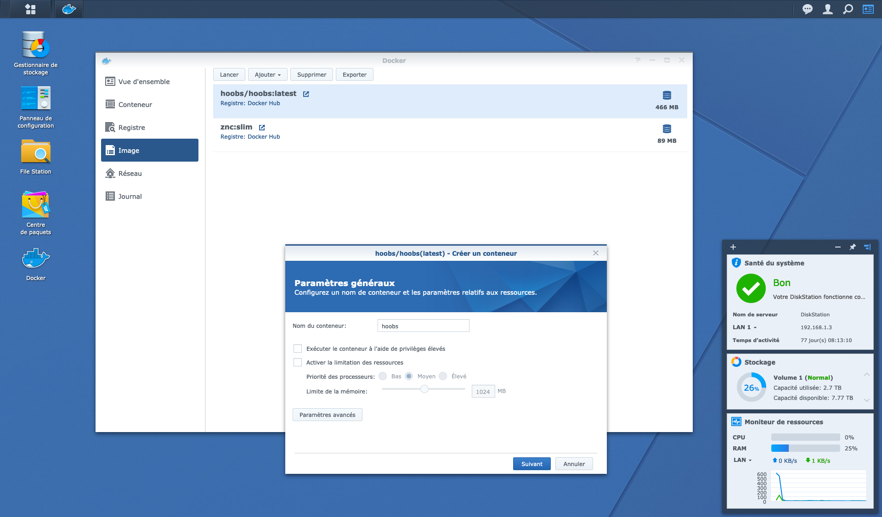Click the RAM usage bar

(x=806, y=448)
